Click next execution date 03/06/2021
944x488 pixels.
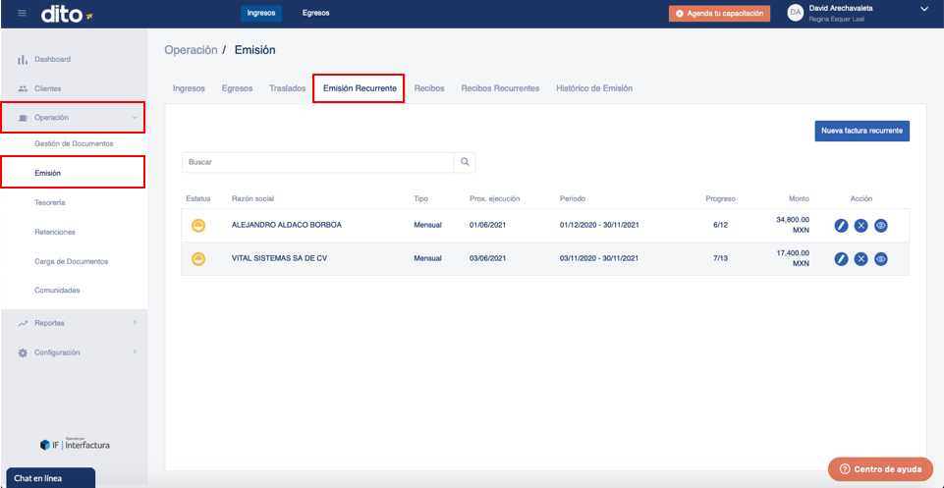tap(487, 259)
